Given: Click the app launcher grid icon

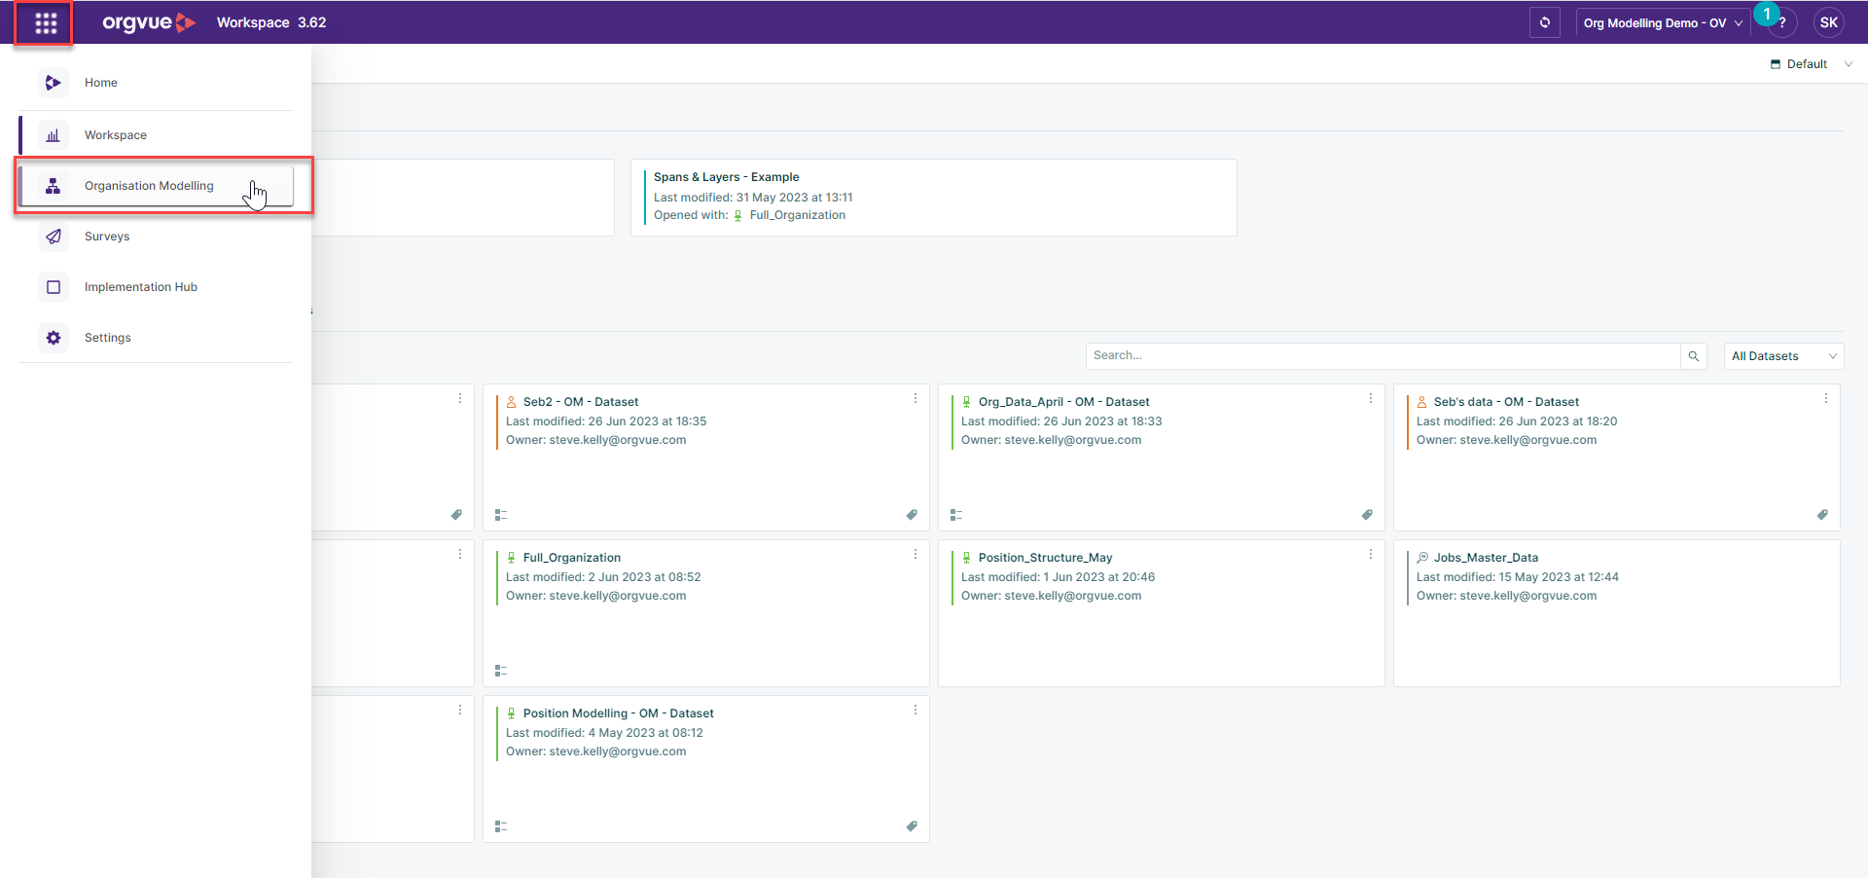Looking at the screenshot, I should coord(45,23).
